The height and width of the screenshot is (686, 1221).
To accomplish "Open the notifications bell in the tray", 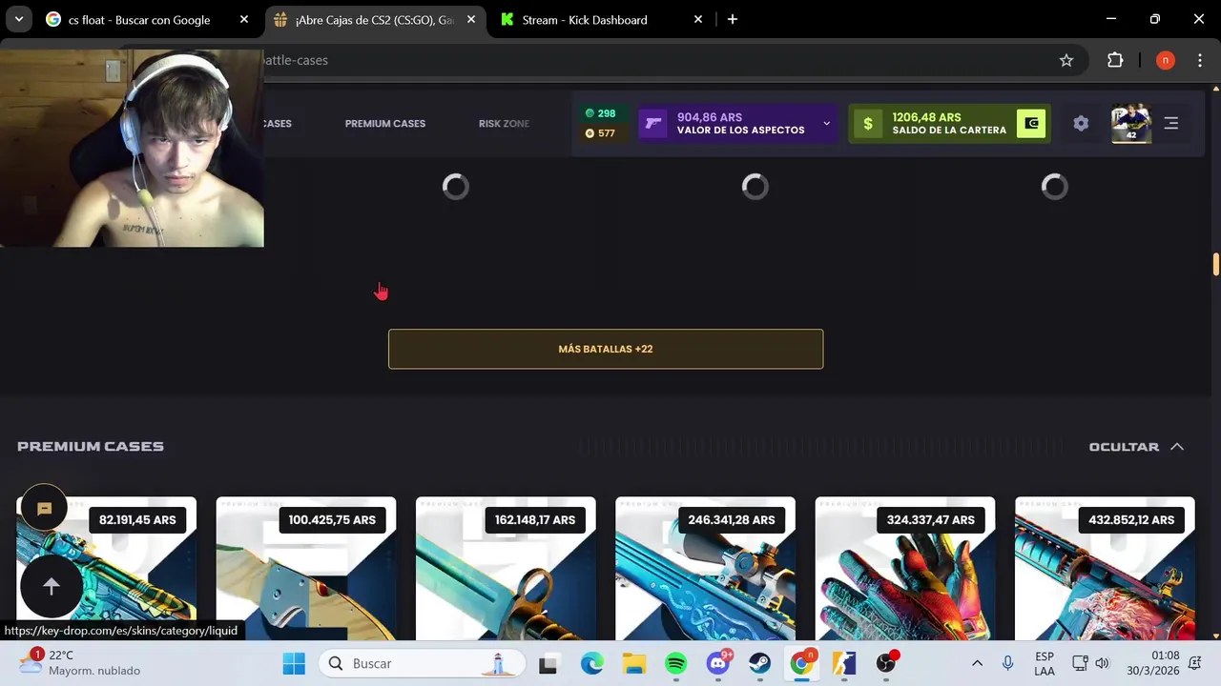I will pyautogui.click(x=1195, y=663).
